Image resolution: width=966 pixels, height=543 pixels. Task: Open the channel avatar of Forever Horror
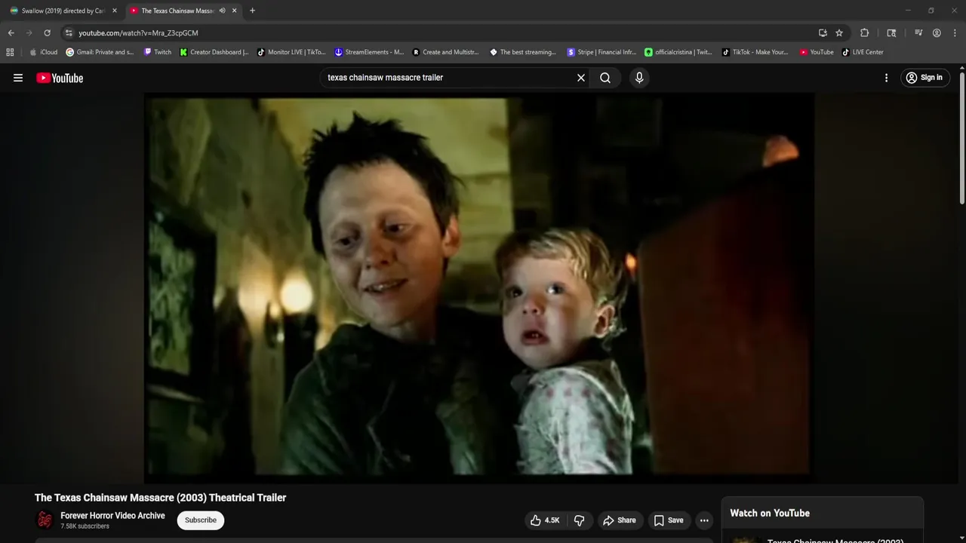(45, 520)
